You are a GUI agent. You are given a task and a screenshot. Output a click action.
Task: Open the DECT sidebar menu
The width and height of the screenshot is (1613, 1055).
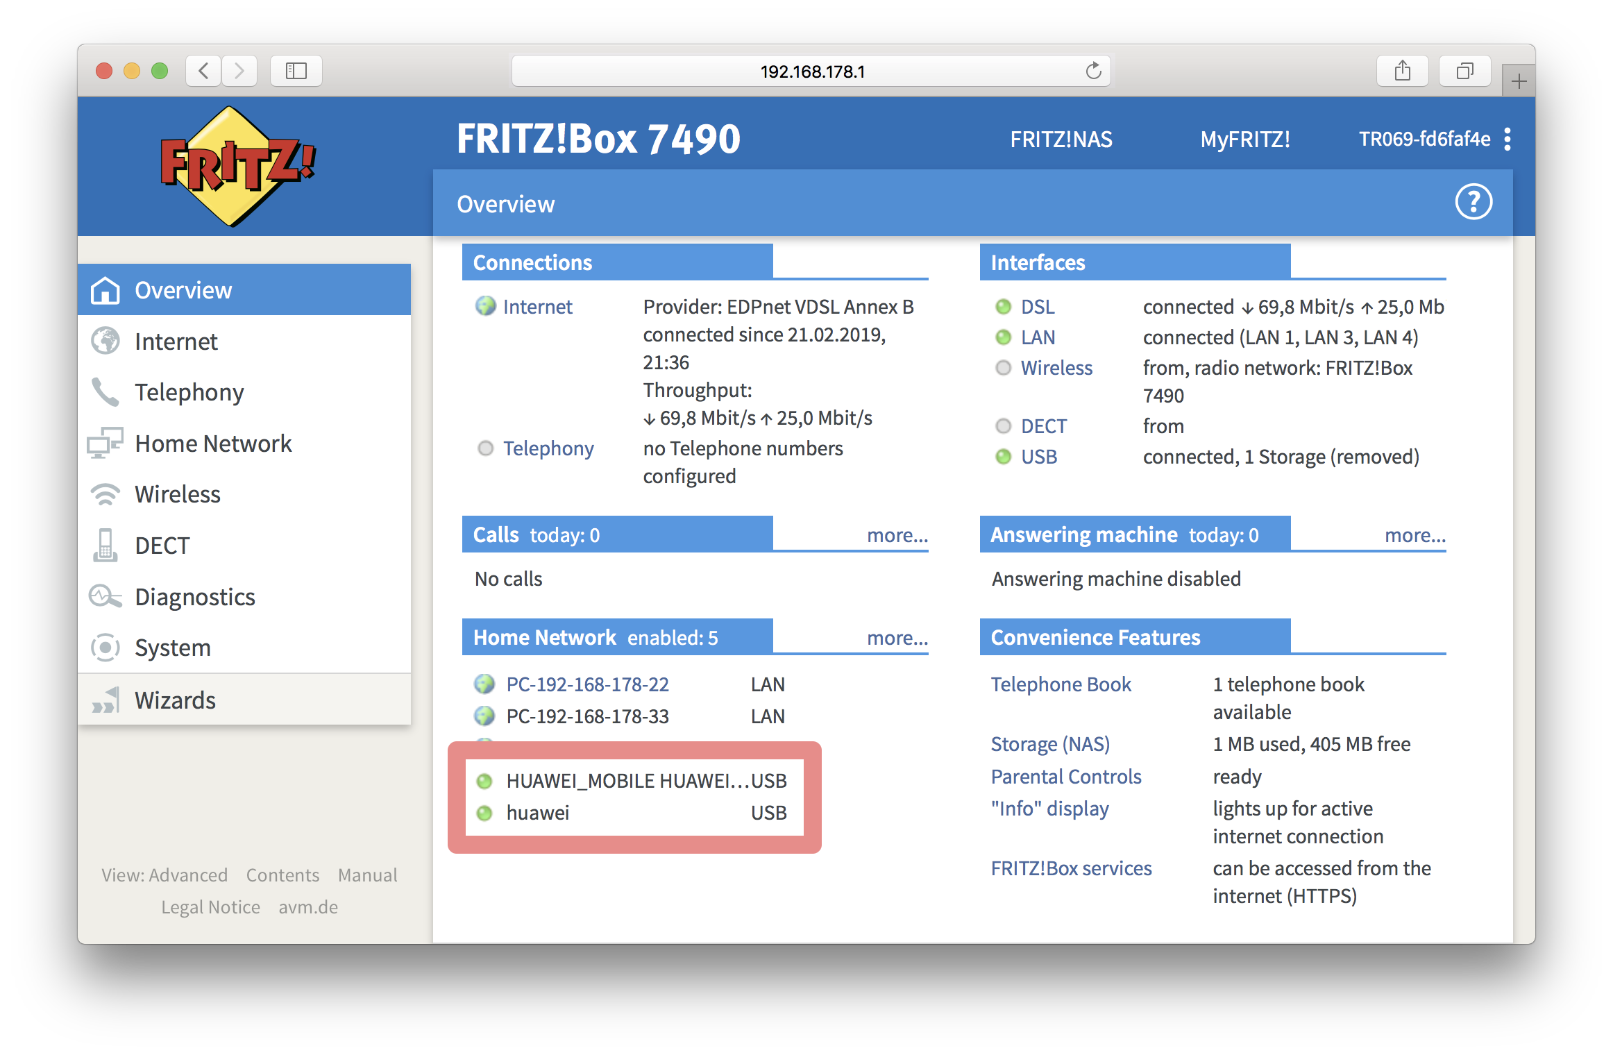(244, 546)
